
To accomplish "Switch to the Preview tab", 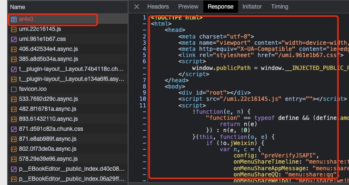I will [x=188, y=7].
